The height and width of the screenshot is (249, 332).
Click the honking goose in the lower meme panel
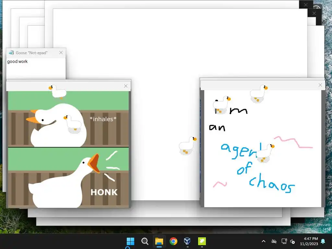(64, 180)
